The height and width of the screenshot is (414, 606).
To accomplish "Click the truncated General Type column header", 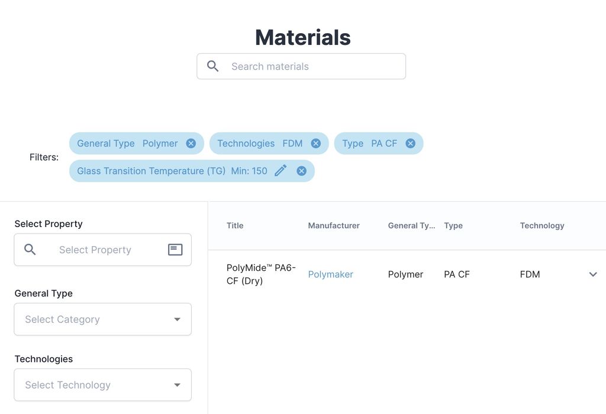I will [411, 225].
